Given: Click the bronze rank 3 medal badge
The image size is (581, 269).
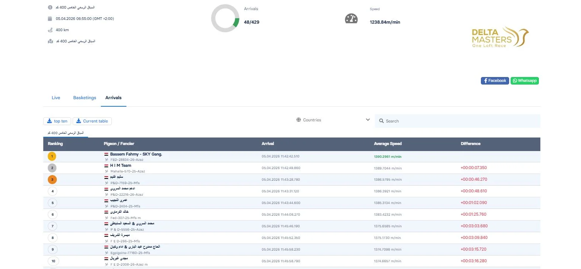Looking at the screenshot, I should click(x=52, y=180).
